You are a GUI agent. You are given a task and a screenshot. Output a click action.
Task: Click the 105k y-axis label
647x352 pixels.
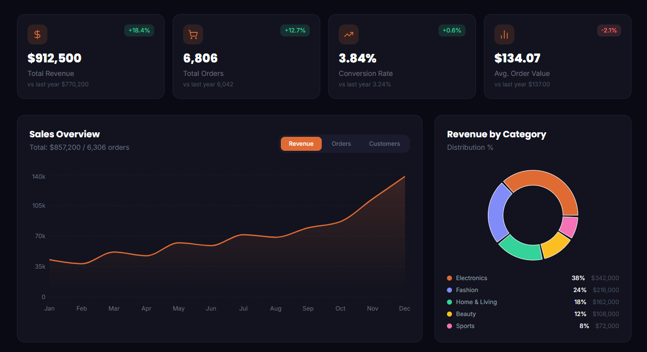click(39, 206)
